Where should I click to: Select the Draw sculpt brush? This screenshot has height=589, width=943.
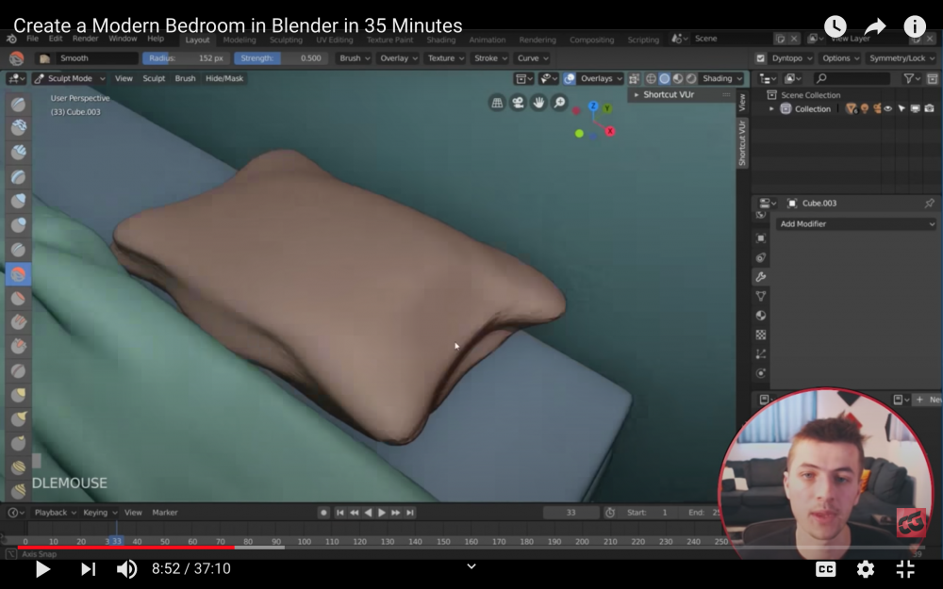point(19,104)
